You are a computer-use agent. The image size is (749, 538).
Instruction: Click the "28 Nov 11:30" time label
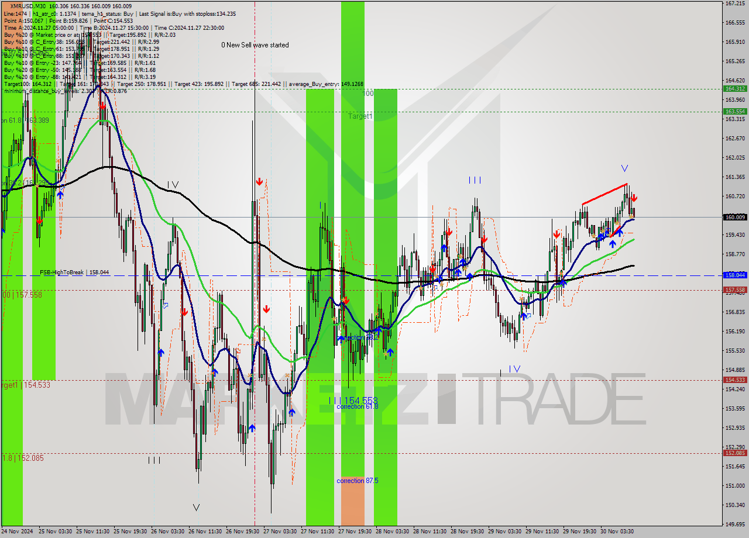430,532
